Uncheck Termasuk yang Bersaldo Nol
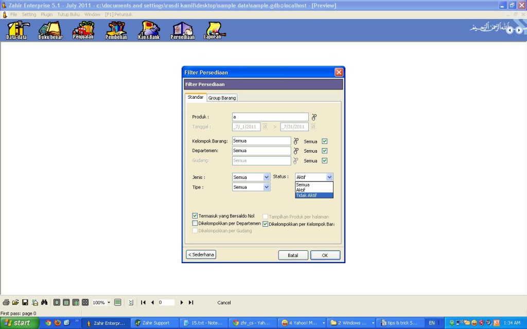The image size is (527, 329). click(195, 216)
